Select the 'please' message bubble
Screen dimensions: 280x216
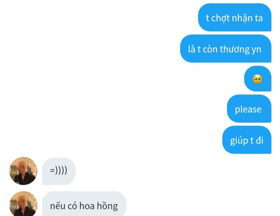tap(249, 108)
